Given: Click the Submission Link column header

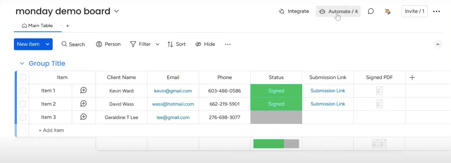Looking at the screenshot, I should click(x=328, y=77).
